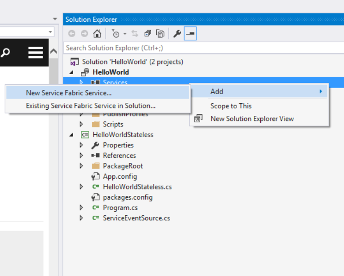The height and width of the screenshot is (276, 344).
Task: Expand the PackageRoot folder
Action: pyautogui.click(x=81, y=166)
